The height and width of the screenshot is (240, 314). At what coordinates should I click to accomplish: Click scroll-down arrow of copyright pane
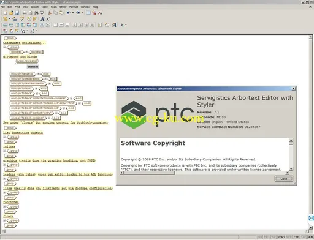(291, 169)
